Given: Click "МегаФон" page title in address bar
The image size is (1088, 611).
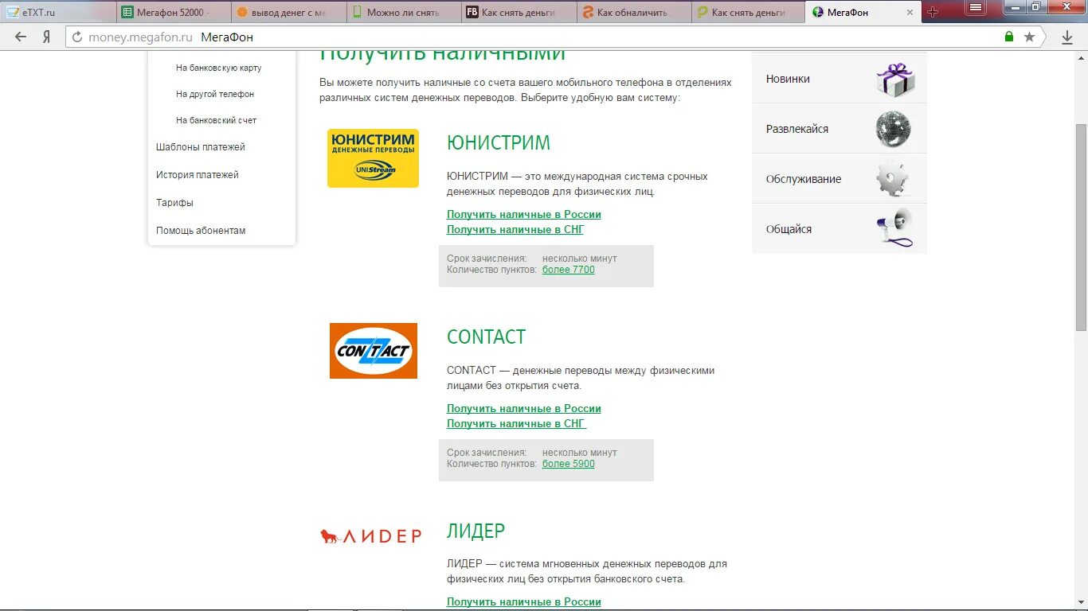Looking at the screenshot, I should (227, 37).
